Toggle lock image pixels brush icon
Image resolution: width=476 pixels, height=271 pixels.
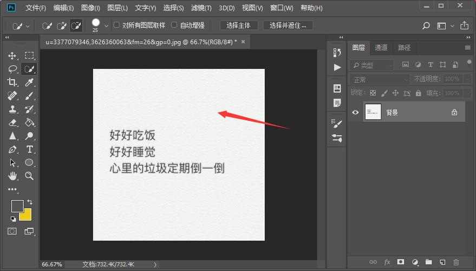pos(384,93)
